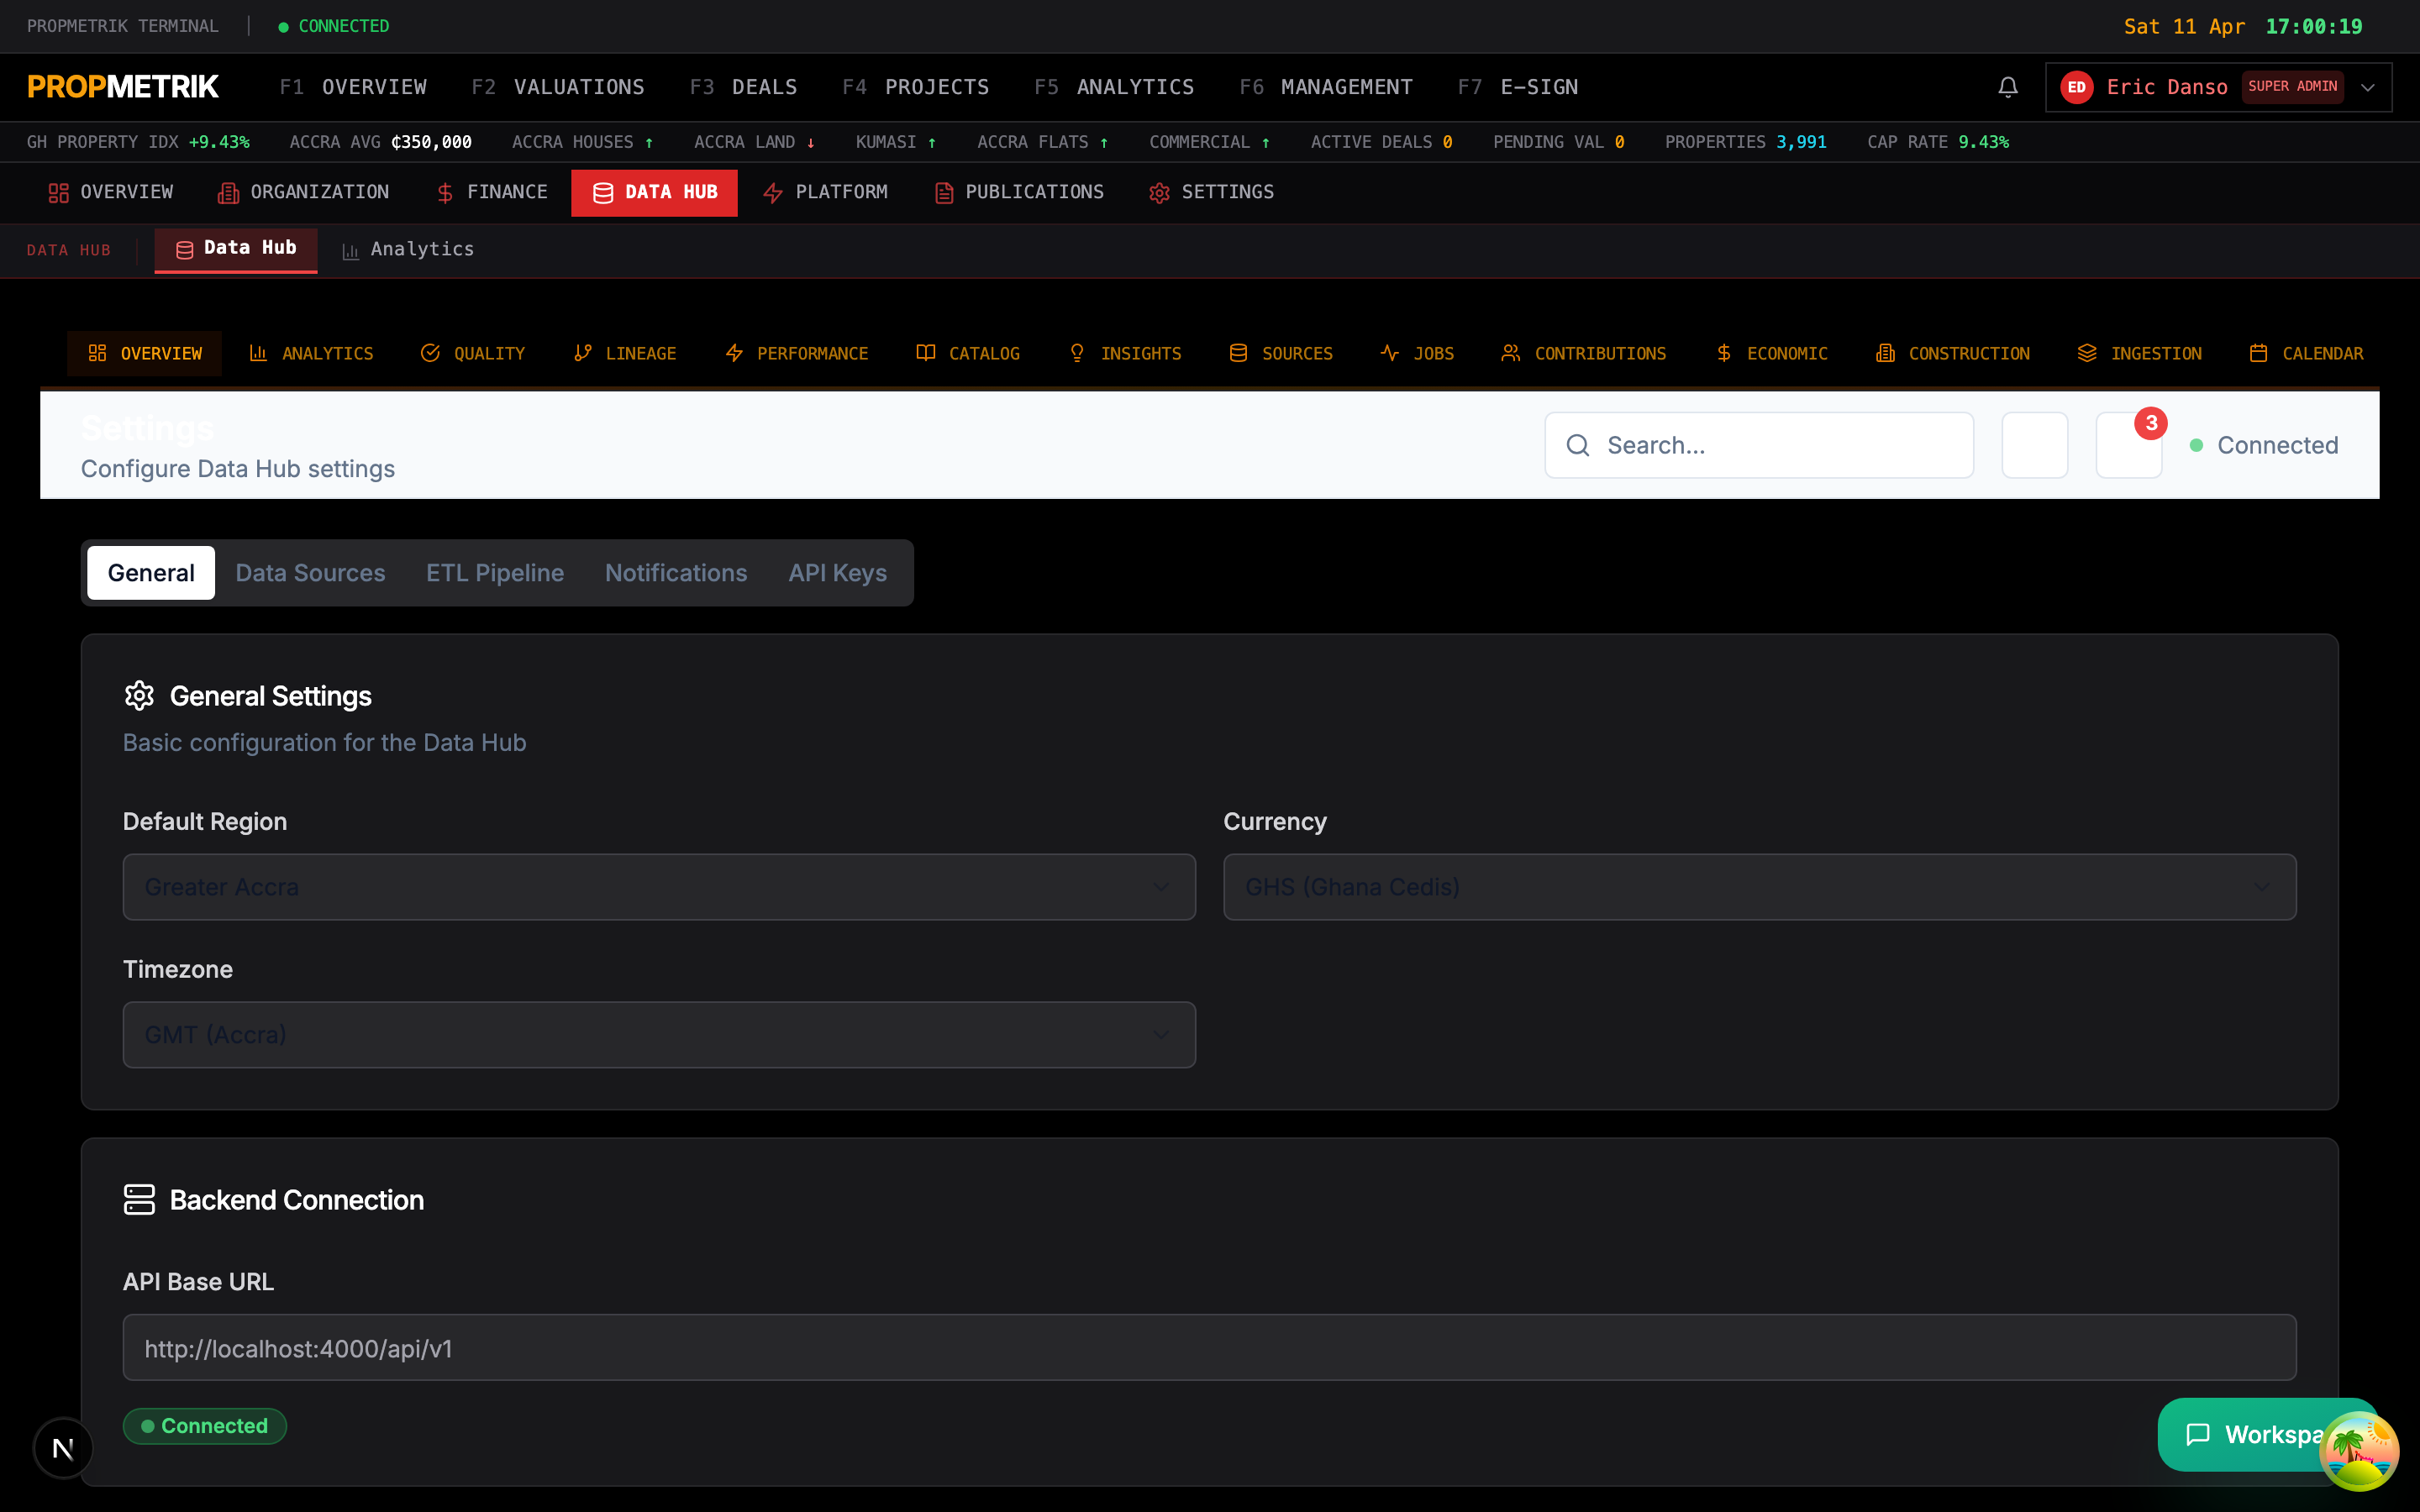Viewport: 2420px width, 1512px height.
Task: Open F2 Valuations main menu
Action: pyautogui.click(x=558, y=87)
